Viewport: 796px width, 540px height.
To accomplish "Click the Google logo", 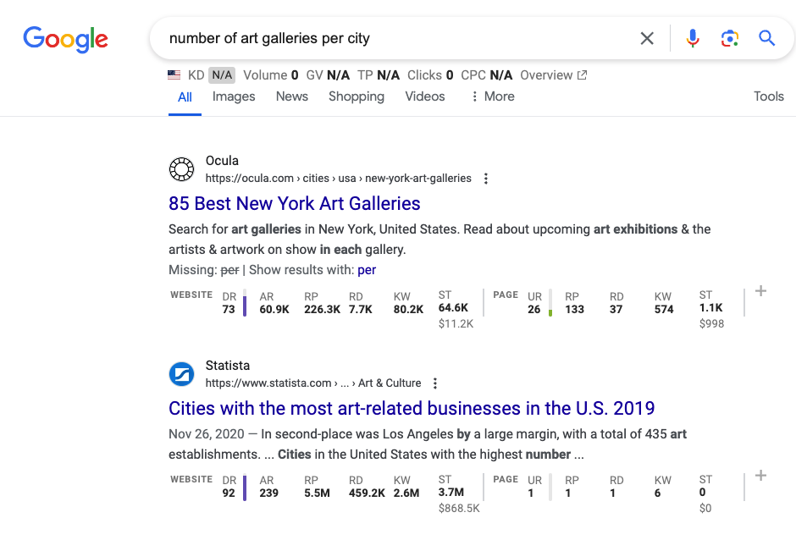I will (65, 38).
